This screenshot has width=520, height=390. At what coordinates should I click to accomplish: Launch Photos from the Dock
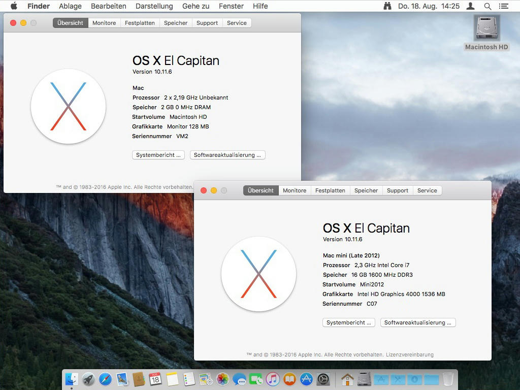(222, 379)
